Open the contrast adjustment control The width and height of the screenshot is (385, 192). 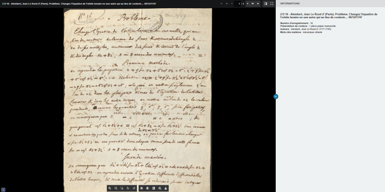pos(148,188)
